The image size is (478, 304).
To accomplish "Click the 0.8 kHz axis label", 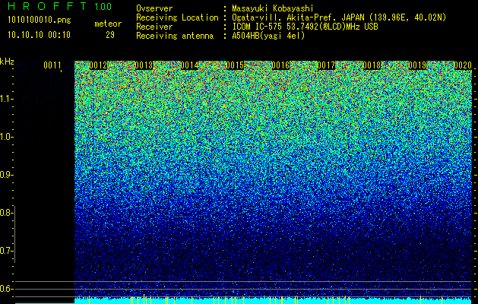I will point(6,213).
